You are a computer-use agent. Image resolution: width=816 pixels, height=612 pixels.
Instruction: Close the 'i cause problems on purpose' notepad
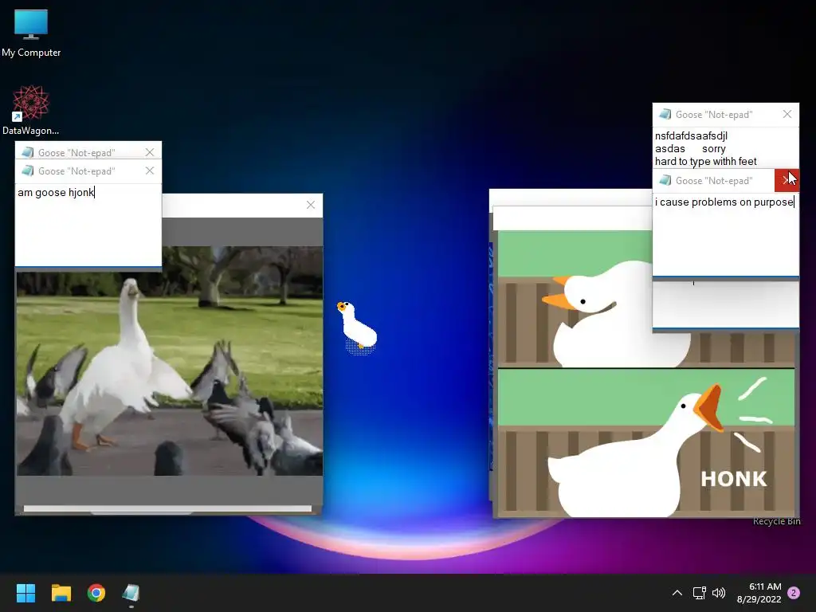[x=787, y=180]
